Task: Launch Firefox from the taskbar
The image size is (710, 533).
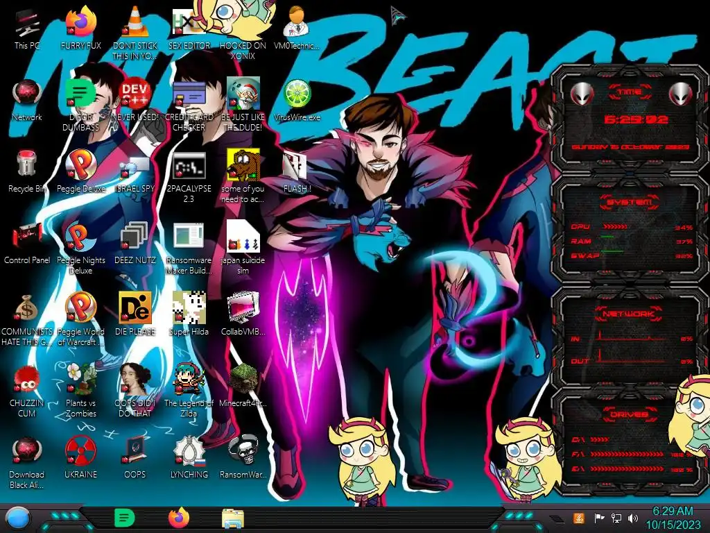Action: tap(179, 518)
